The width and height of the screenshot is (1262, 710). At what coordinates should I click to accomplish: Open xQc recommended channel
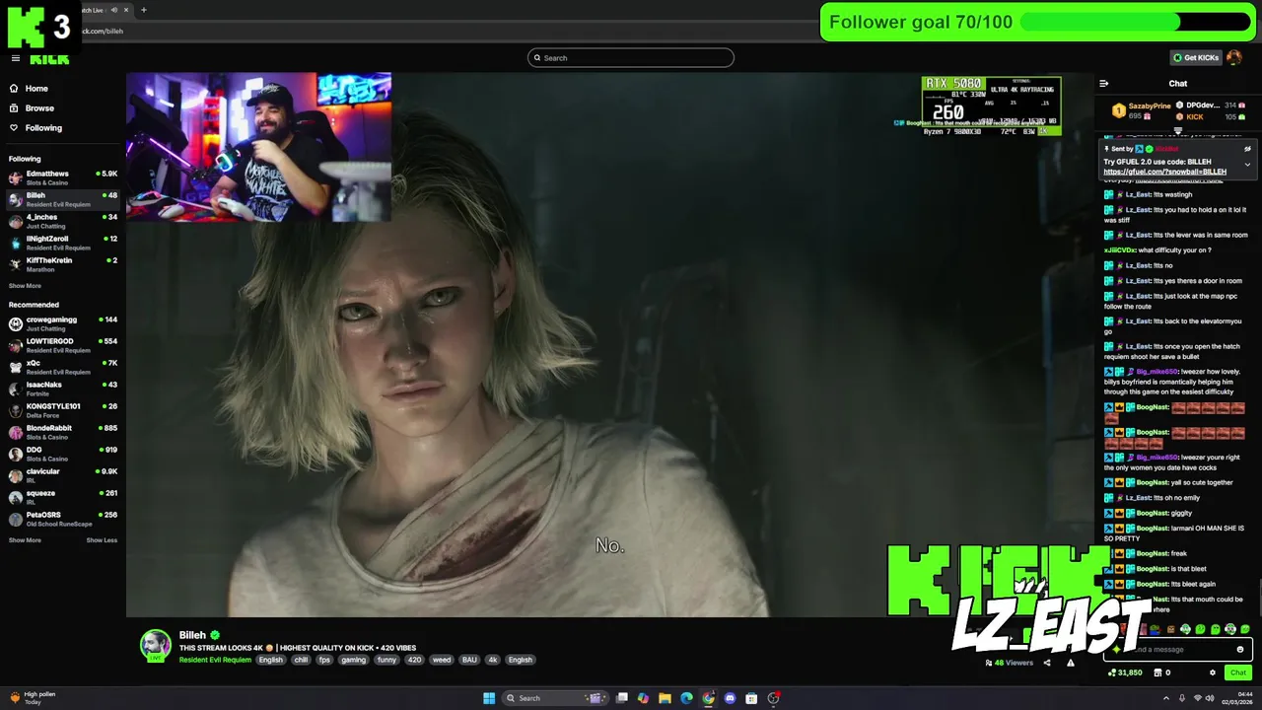click(x=62, y=367)
